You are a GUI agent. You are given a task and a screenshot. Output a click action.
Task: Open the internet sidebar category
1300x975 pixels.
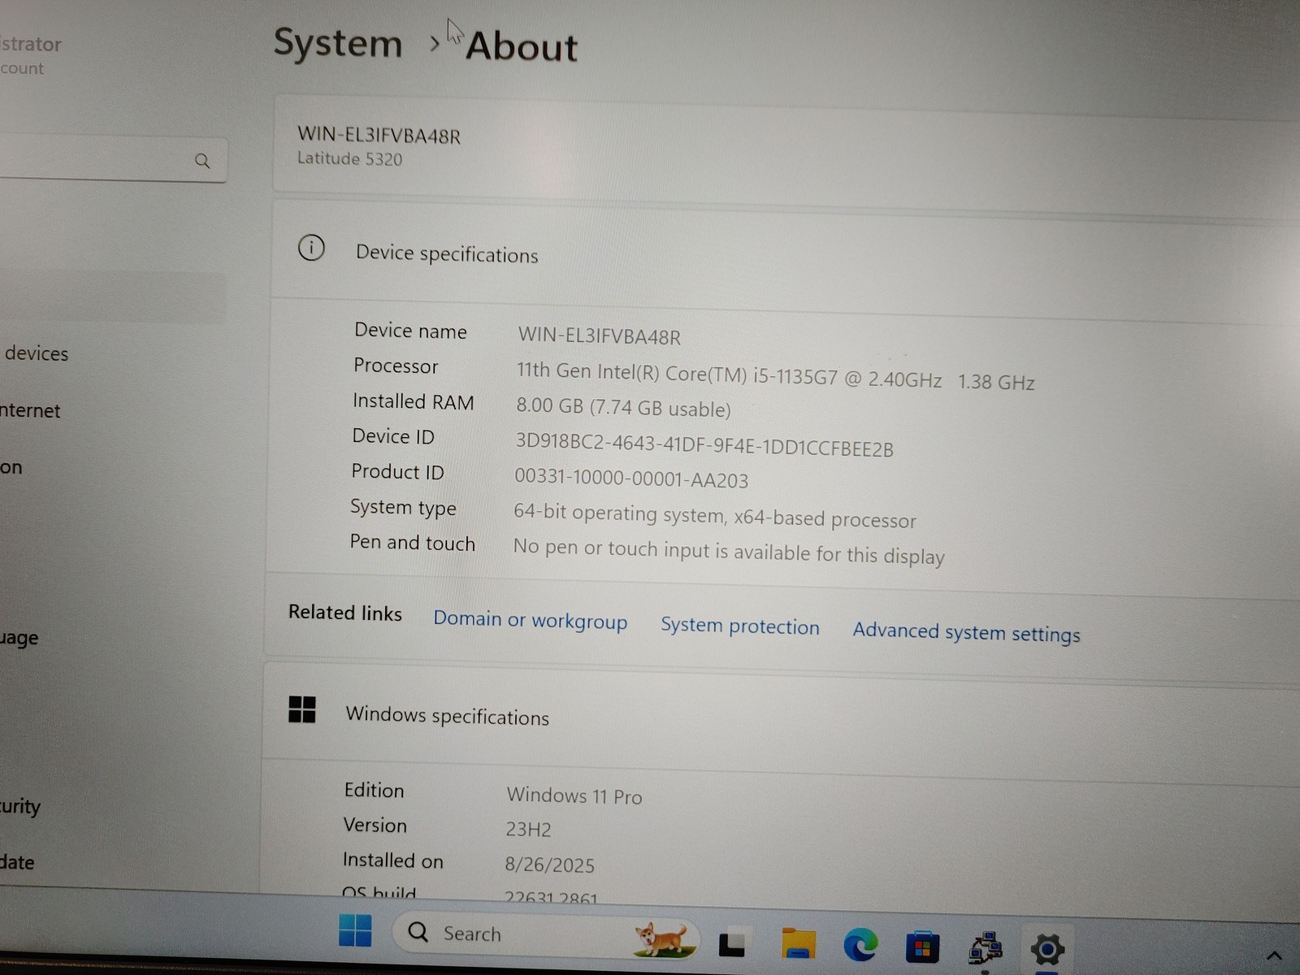coord(30,410)
